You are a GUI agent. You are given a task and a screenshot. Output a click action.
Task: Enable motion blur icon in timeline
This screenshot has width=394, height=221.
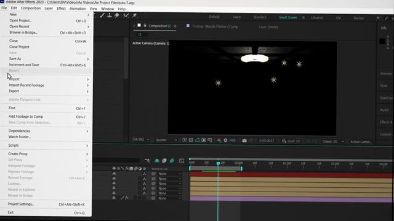(172, 161)
